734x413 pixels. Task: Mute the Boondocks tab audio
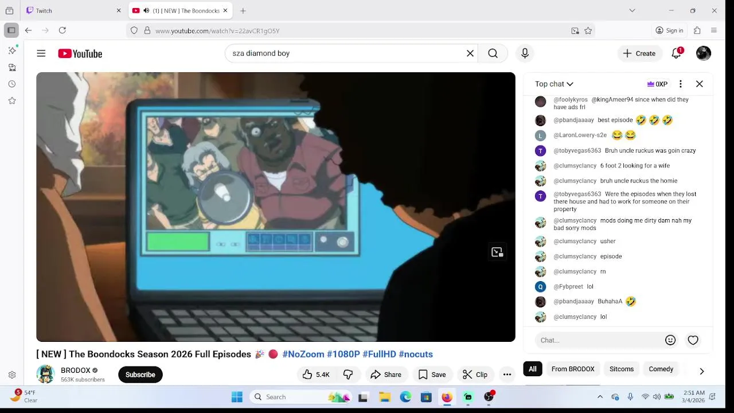click(x=146, y=10)
